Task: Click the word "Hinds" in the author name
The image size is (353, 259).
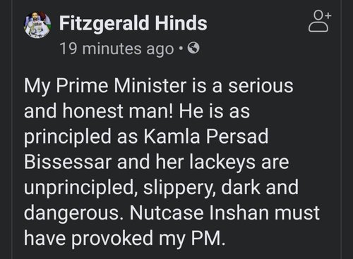Action: tap(181, 23)
